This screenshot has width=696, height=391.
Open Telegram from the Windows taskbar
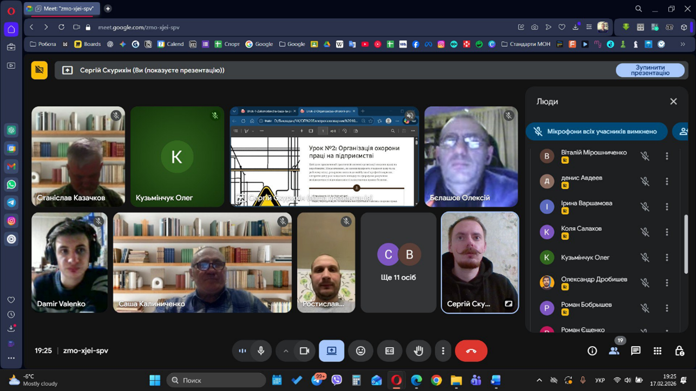[317, 381]
